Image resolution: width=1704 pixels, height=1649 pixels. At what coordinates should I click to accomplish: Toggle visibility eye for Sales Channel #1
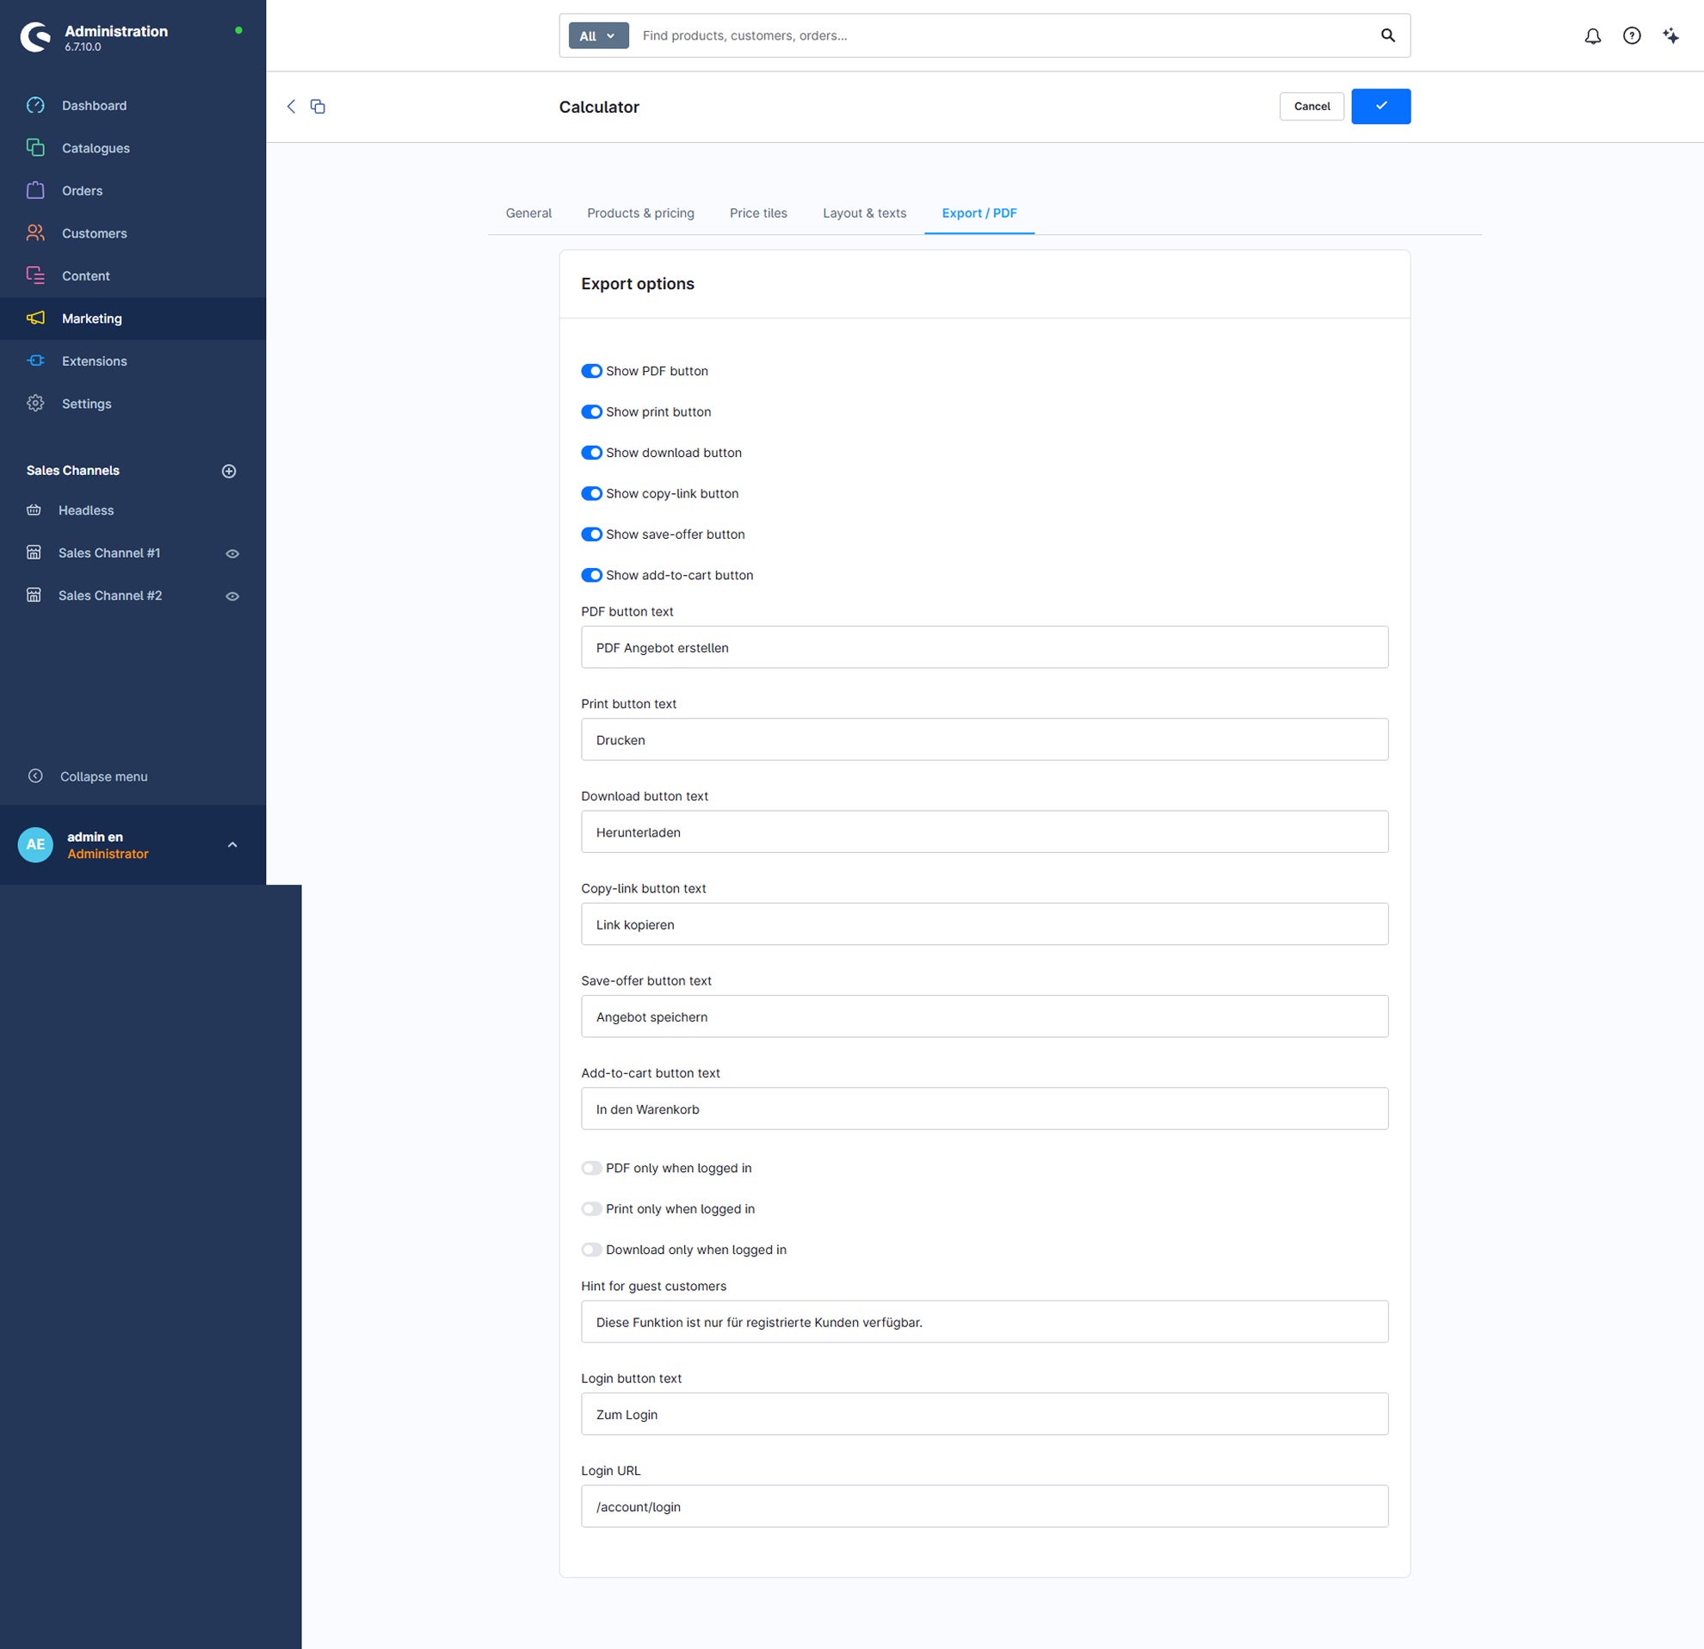232,553
